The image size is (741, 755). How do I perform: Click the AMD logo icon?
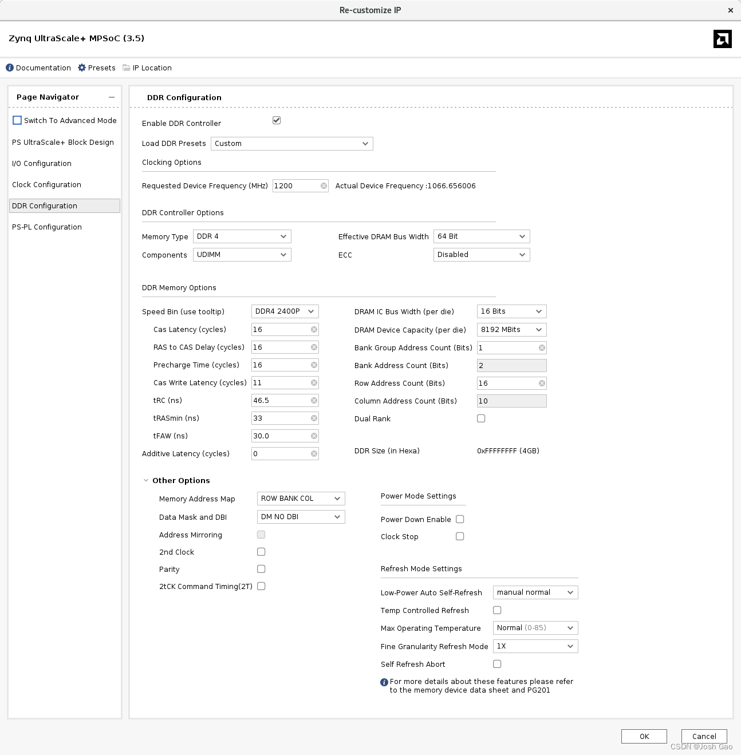coord(723,39)
